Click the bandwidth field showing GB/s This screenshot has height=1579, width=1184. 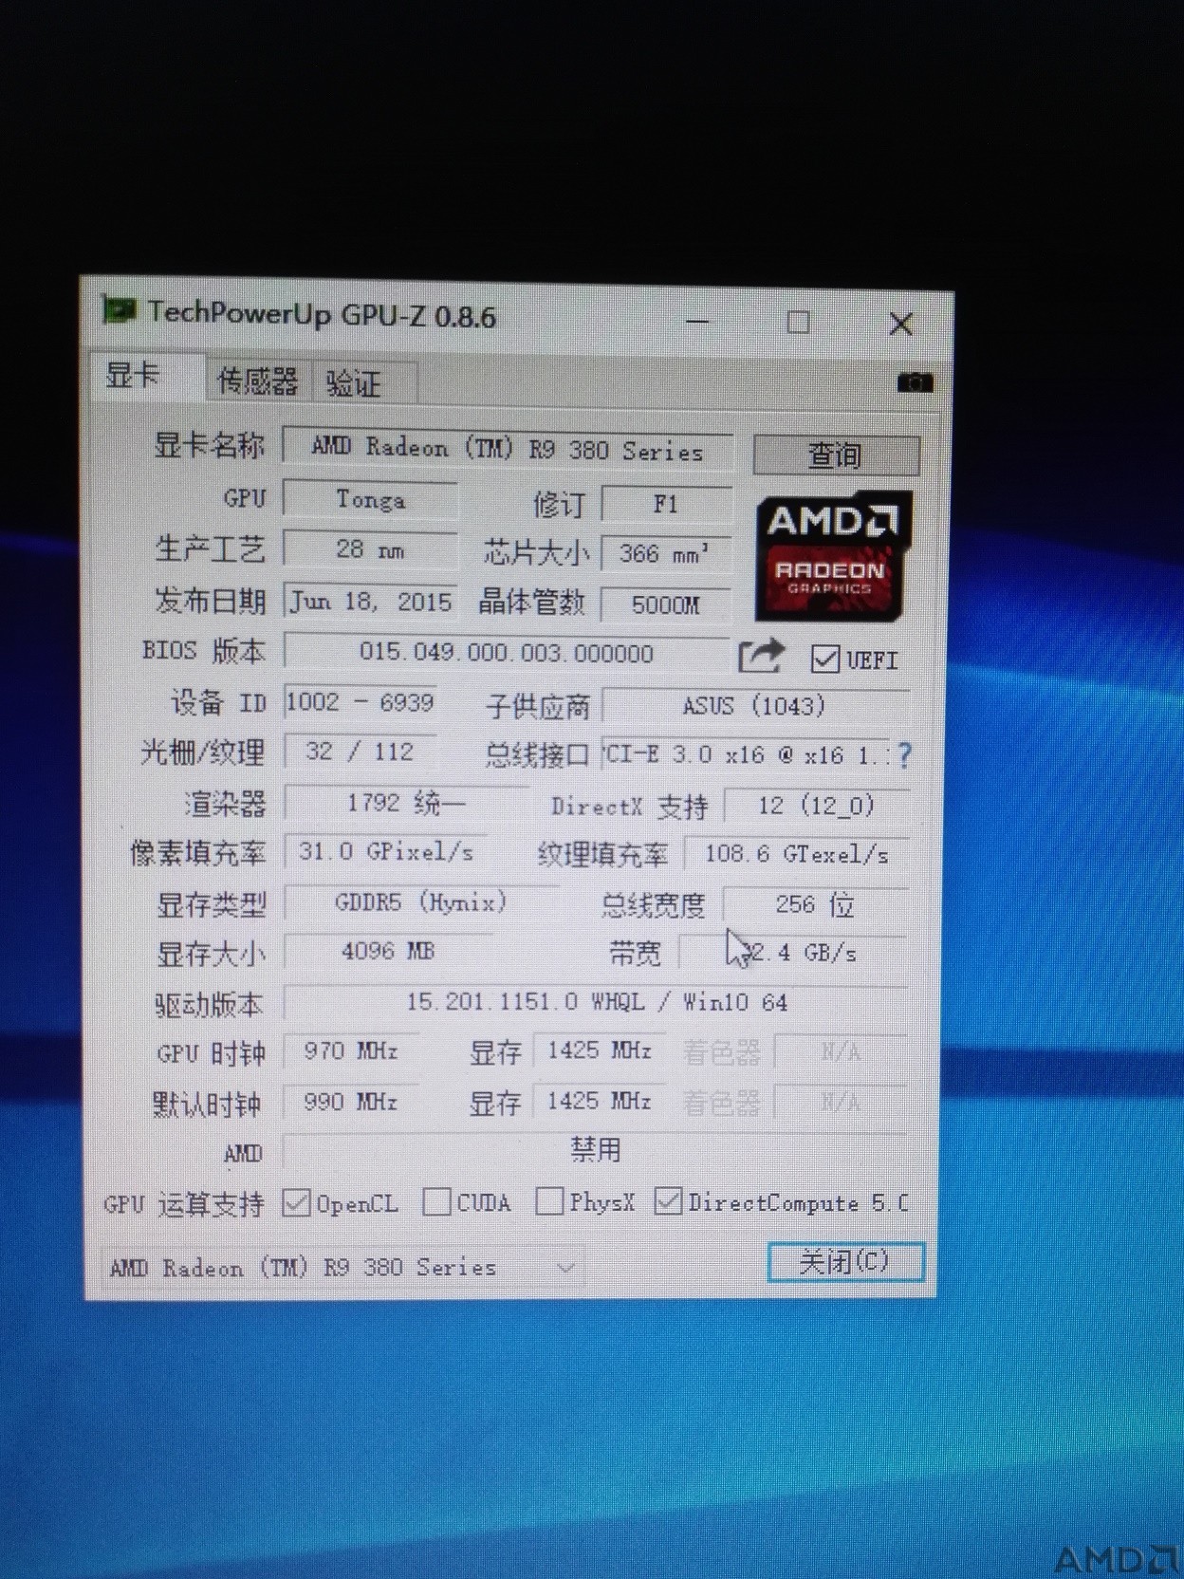tap(793, 953)
